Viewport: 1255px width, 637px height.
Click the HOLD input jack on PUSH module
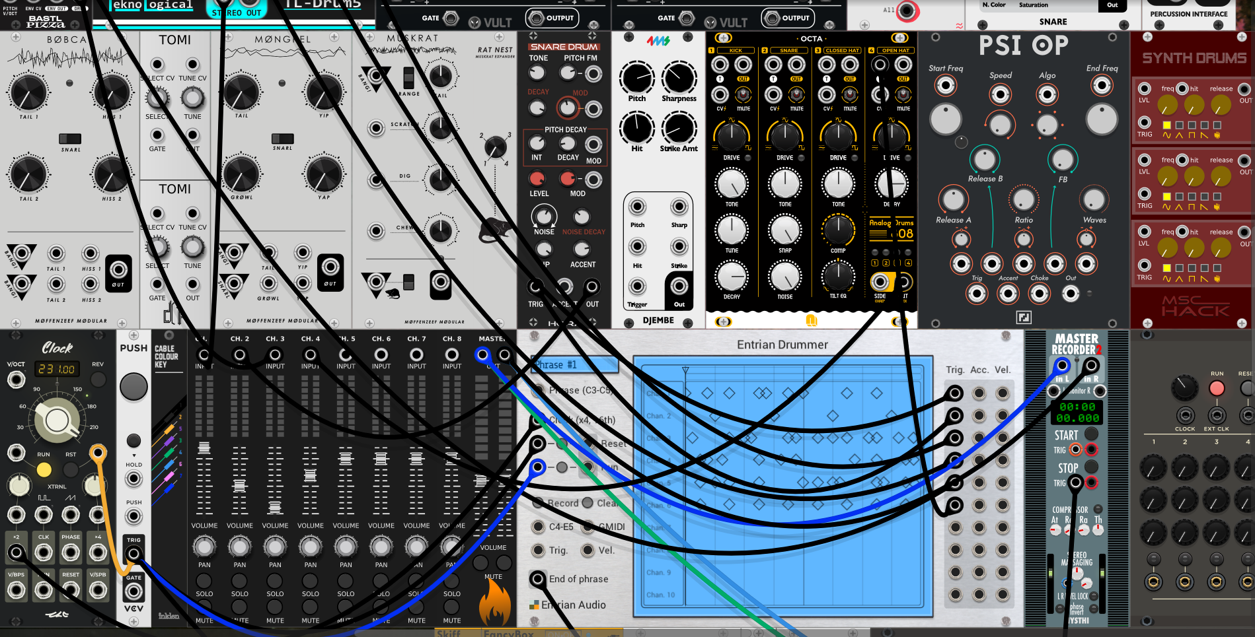[133, 480]
